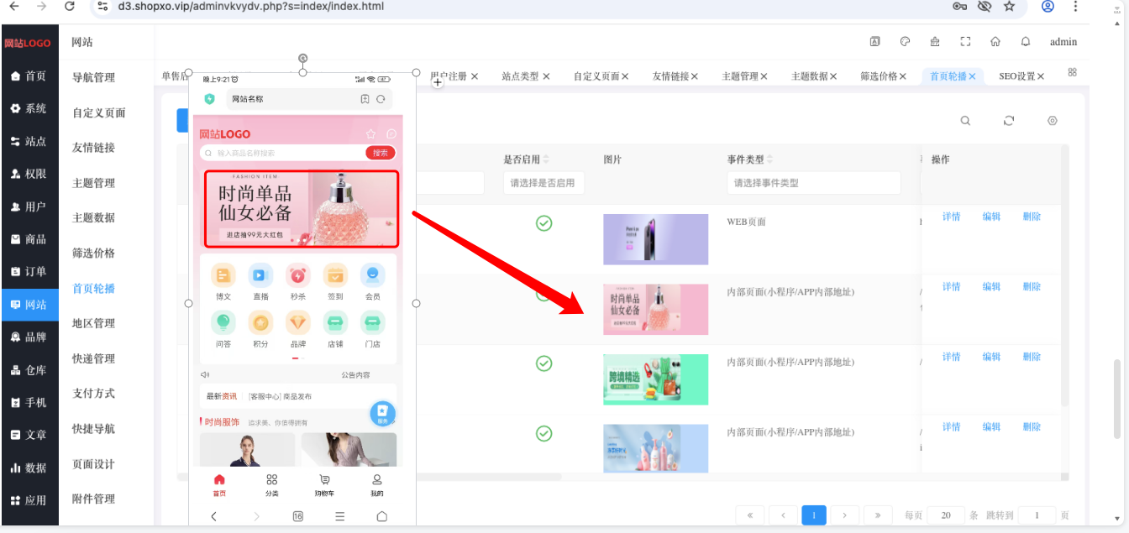Tap the 门店 store icon

[x=373, y=322]
